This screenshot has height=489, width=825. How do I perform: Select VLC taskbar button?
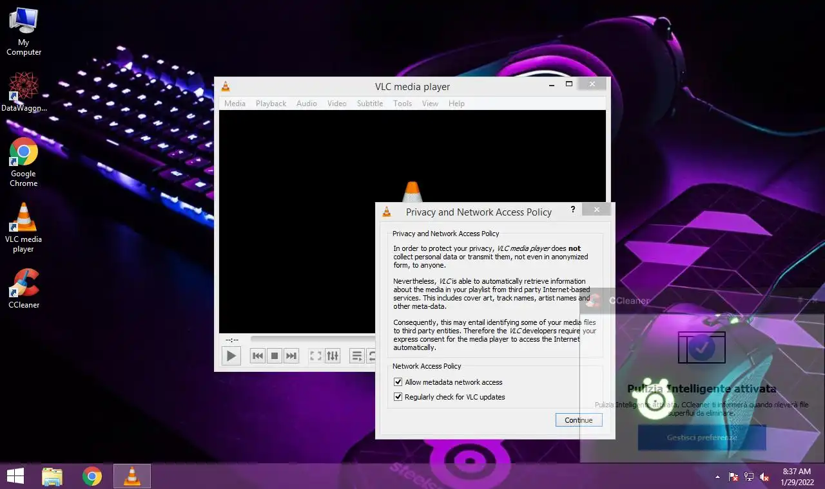tap(132, 476)
